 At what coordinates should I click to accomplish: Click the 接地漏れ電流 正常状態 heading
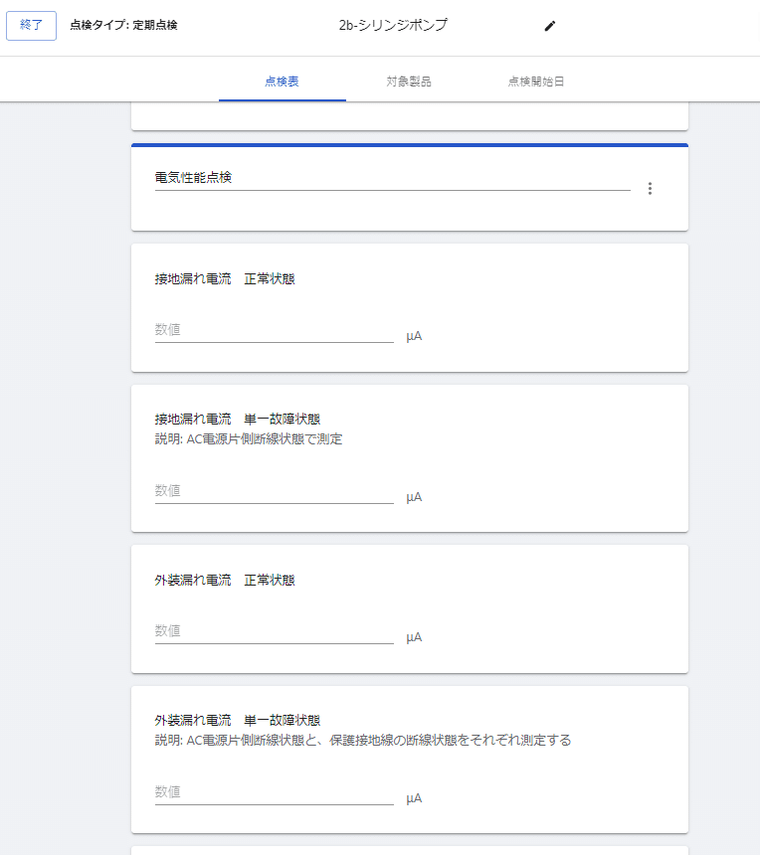pos(225,279)
